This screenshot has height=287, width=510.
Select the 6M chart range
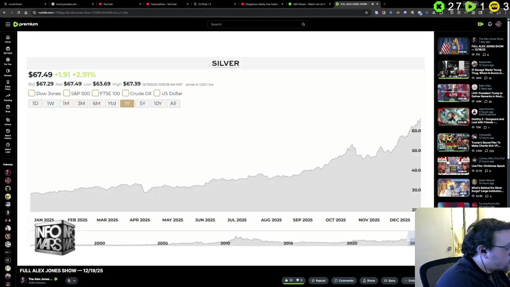click(96, 103)
